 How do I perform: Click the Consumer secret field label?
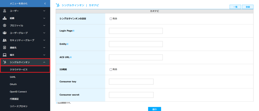[x=69, y=95]
